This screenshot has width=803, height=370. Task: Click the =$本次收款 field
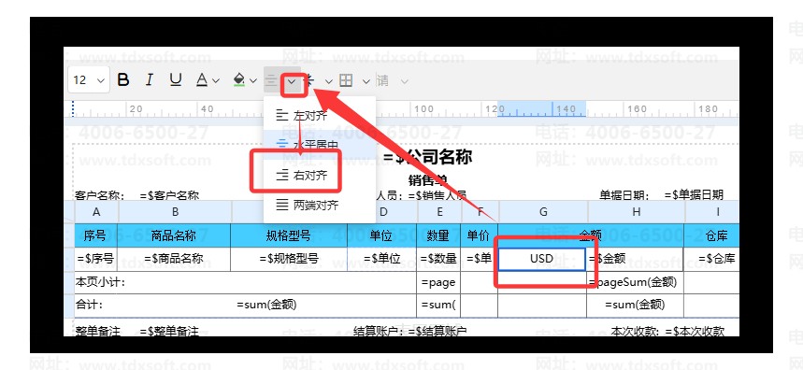(x=695, y=332)
